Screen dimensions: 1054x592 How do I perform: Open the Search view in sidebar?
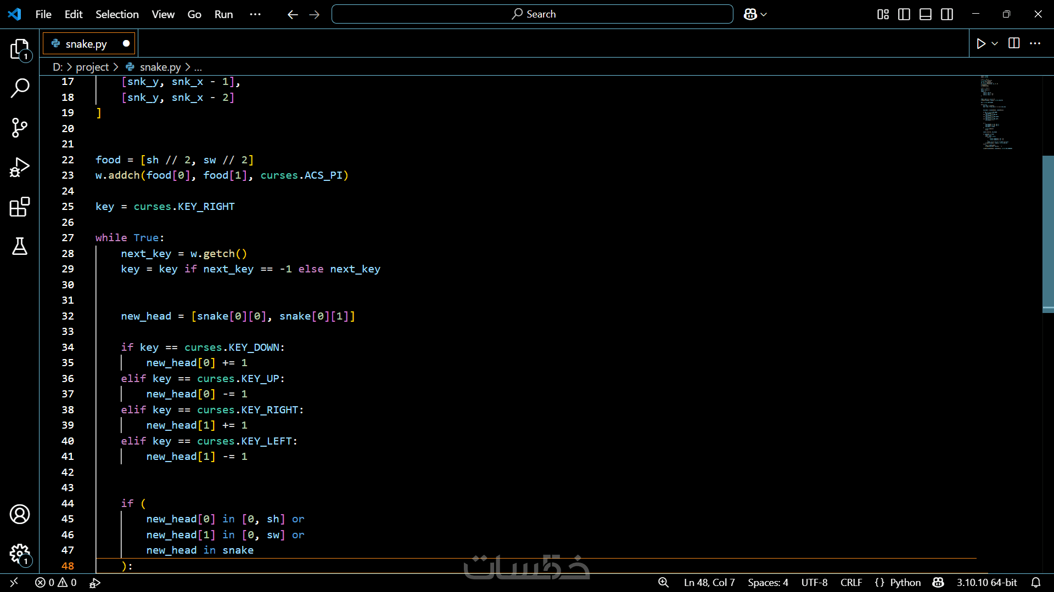[x=20, y=88]
